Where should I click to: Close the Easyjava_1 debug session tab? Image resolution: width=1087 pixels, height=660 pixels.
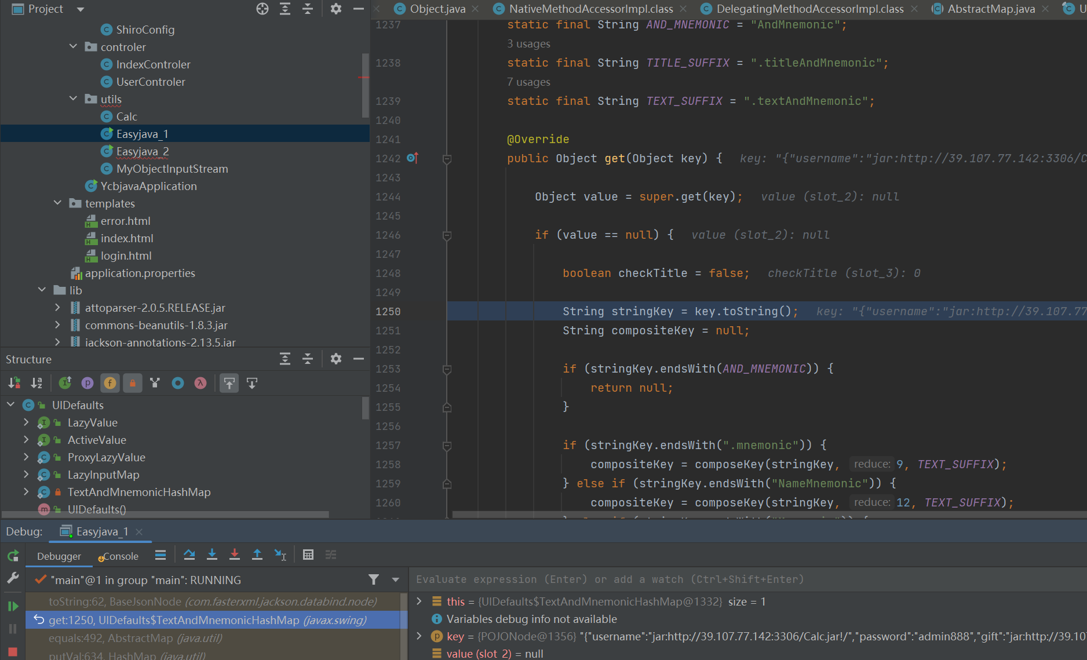point(139,531)
